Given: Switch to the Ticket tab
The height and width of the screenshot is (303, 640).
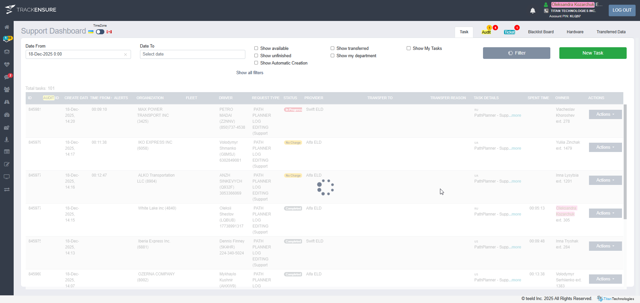Looking at the screenshot, I should [510, 32].
